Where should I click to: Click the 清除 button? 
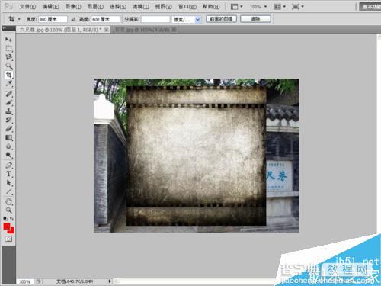click(x=255, y=19)
